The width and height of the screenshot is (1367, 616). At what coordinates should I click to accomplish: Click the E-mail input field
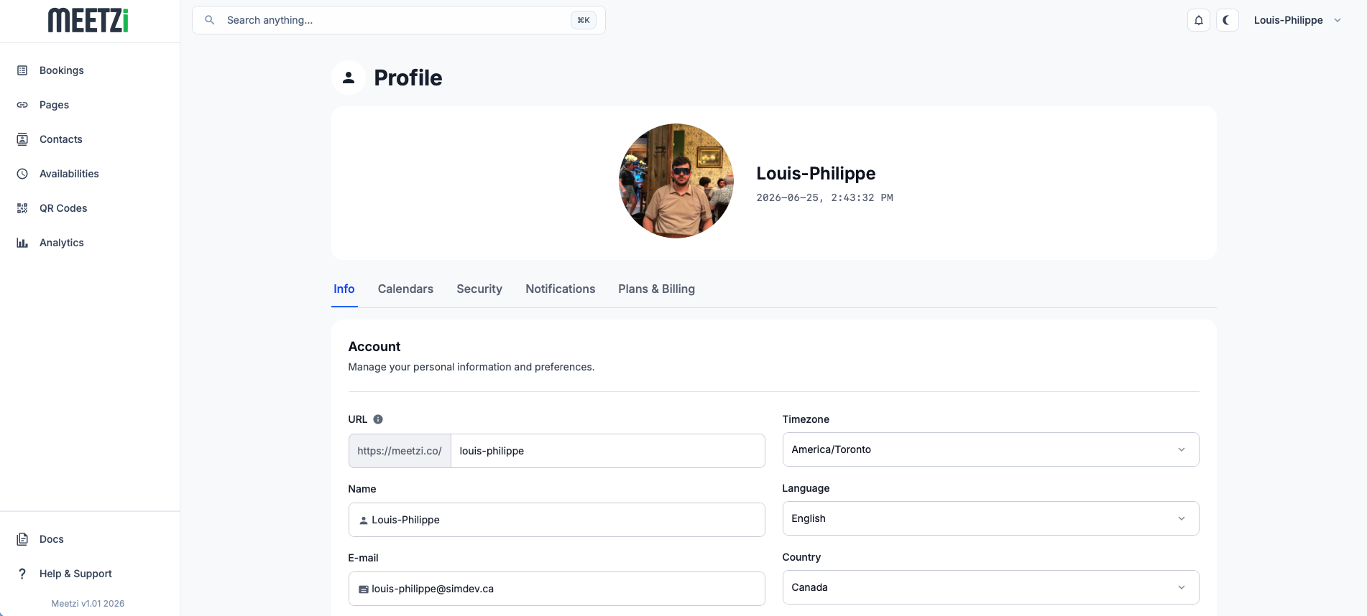tap(556, 589)
